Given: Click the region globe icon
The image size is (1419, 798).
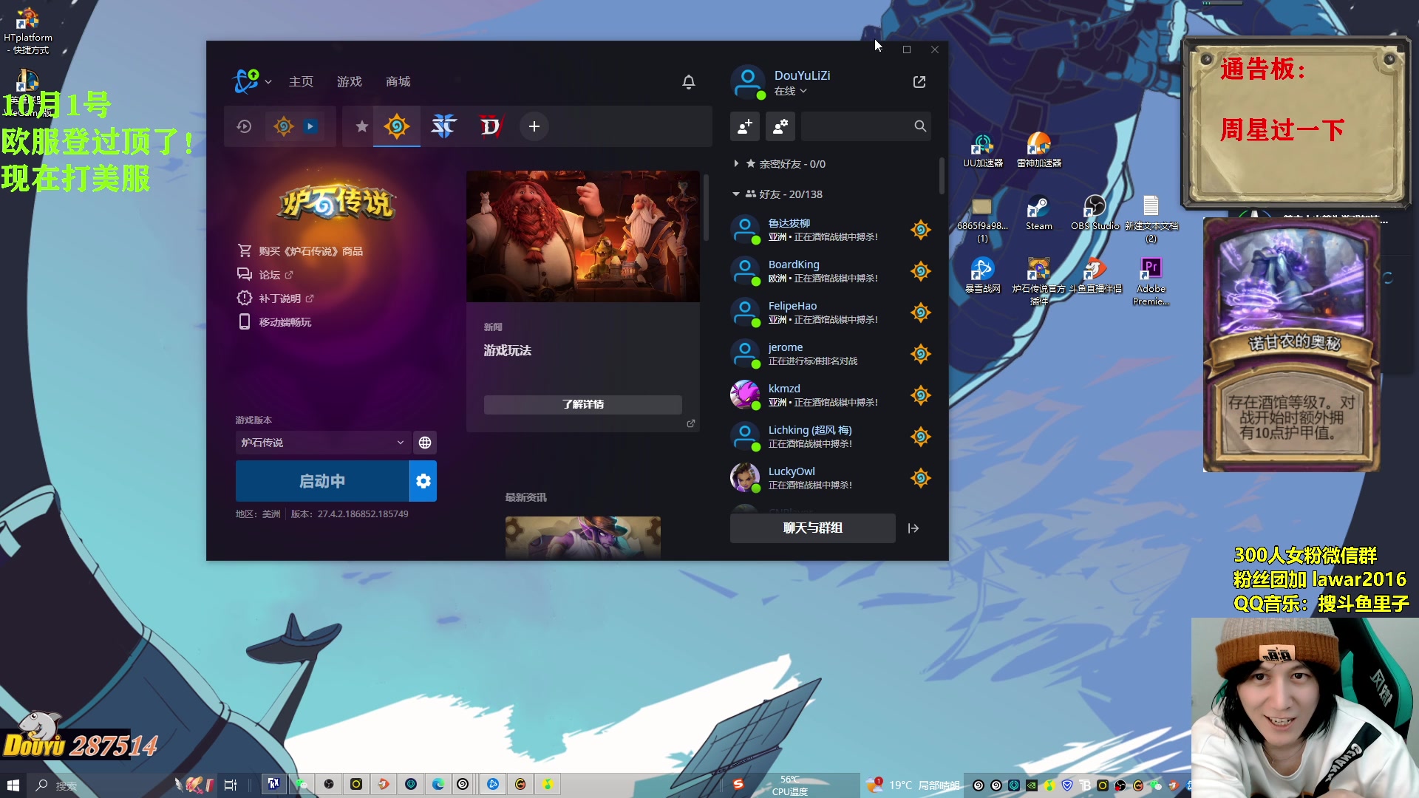Looking at the screenshot, I should point(425,443).
